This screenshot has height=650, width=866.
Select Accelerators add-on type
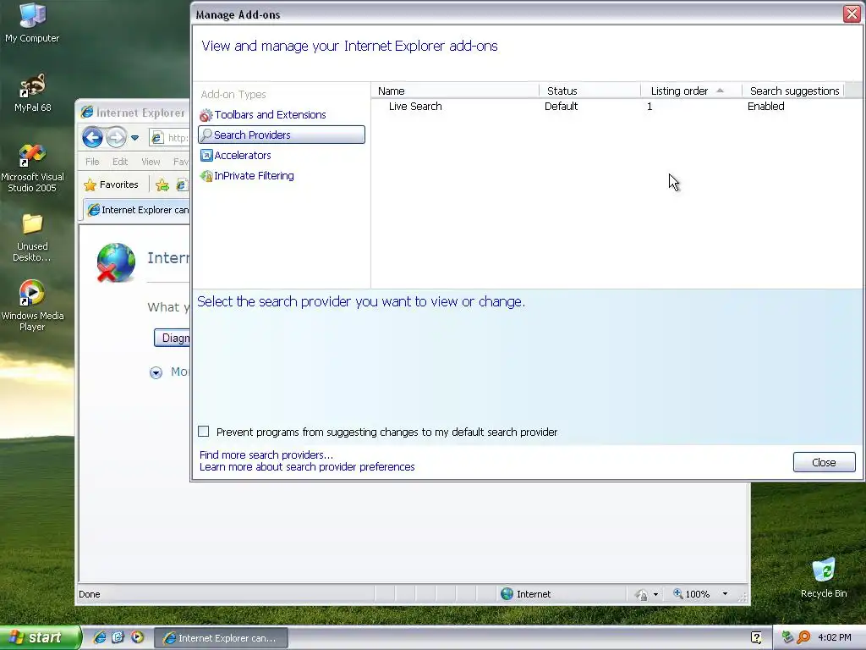point(235,156)
